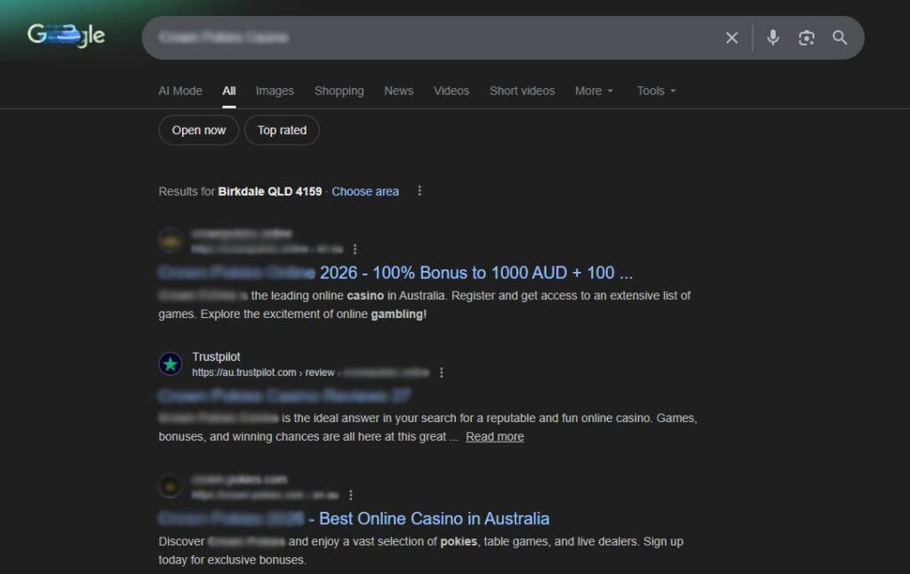Image resolution: width=910 pixels, height=574 pixels.
Task: Start voice search with microphone icon
Action: 773,37
